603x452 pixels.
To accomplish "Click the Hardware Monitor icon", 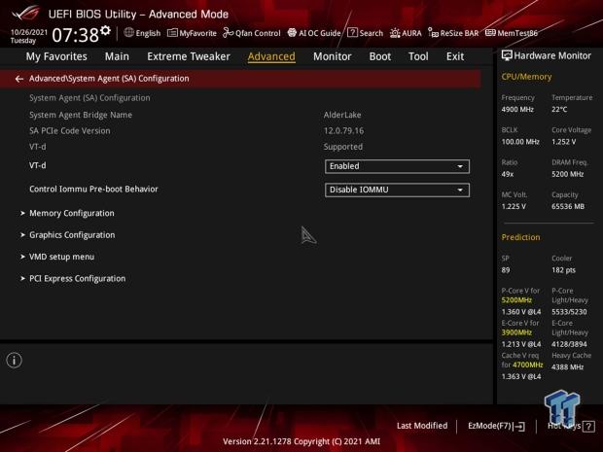I will pyautogui.click(x=507, y=55).
